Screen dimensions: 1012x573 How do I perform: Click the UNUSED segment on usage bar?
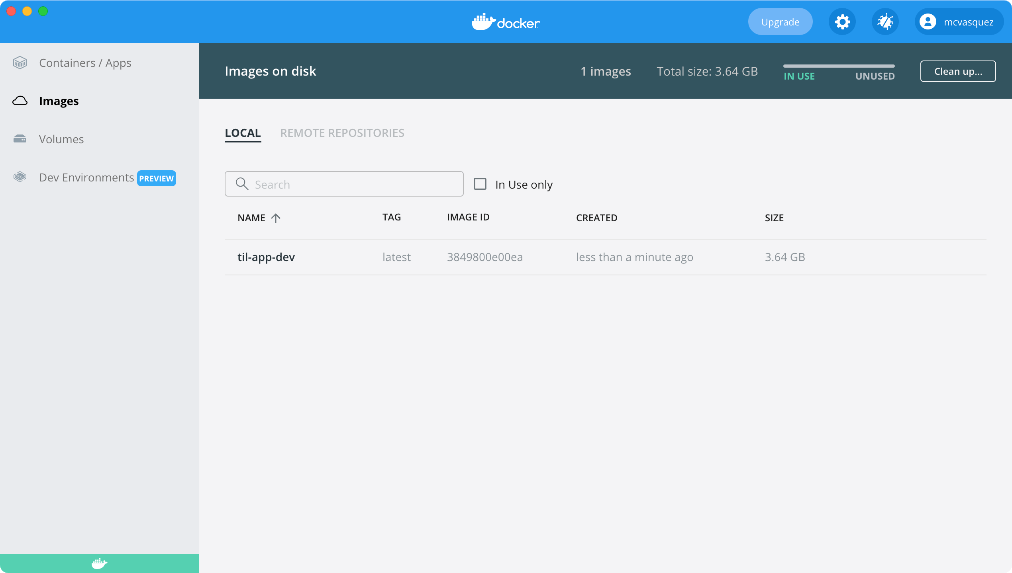coord(875,71)
